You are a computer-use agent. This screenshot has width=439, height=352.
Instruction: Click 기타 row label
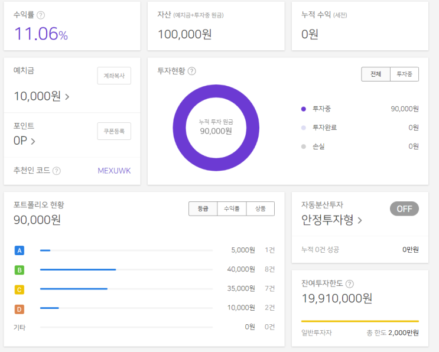click(19, 327)
